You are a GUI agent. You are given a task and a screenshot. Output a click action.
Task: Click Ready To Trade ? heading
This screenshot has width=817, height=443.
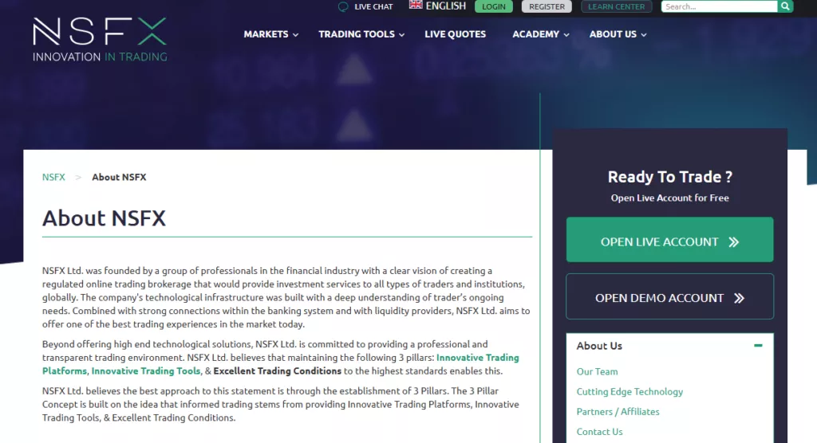[669, 177]
